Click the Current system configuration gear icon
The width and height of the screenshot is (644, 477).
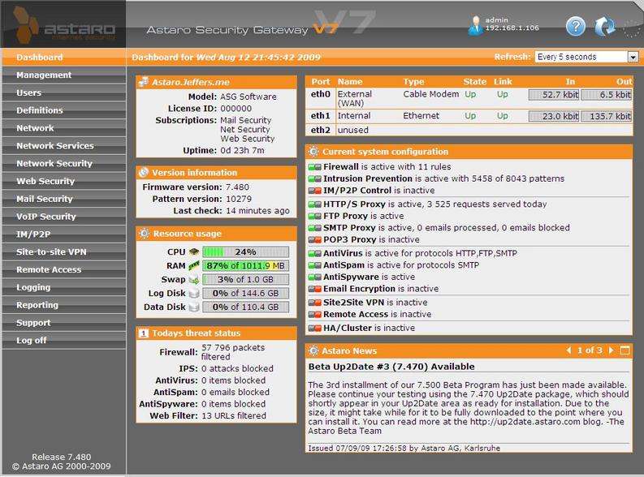(313, 152)
